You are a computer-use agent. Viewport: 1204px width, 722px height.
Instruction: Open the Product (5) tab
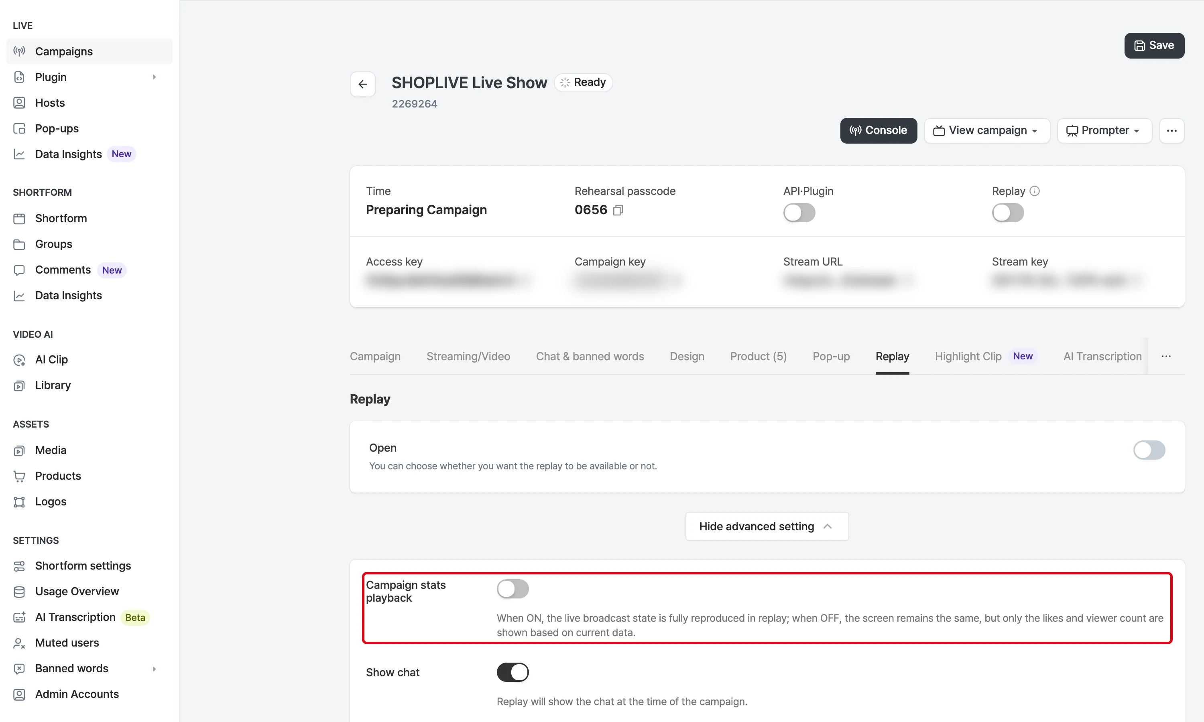758,356
